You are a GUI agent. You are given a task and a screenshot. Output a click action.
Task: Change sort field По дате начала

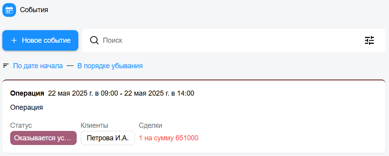pos(38,66)
